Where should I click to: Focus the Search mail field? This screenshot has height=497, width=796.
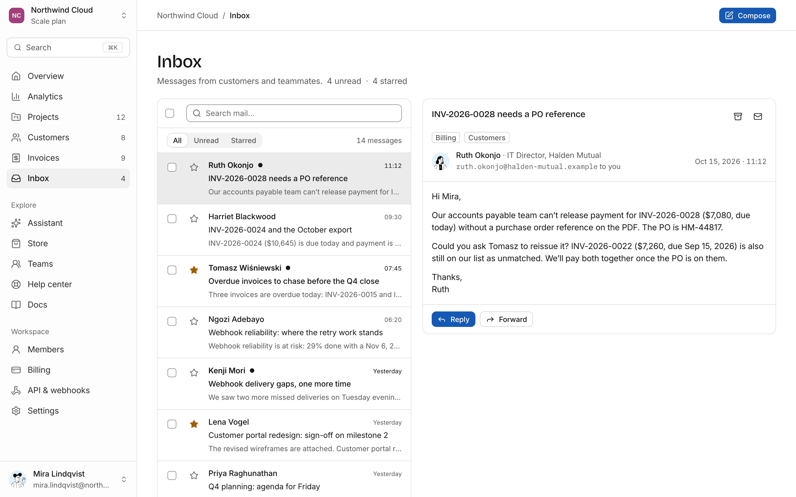coord(294,113)
